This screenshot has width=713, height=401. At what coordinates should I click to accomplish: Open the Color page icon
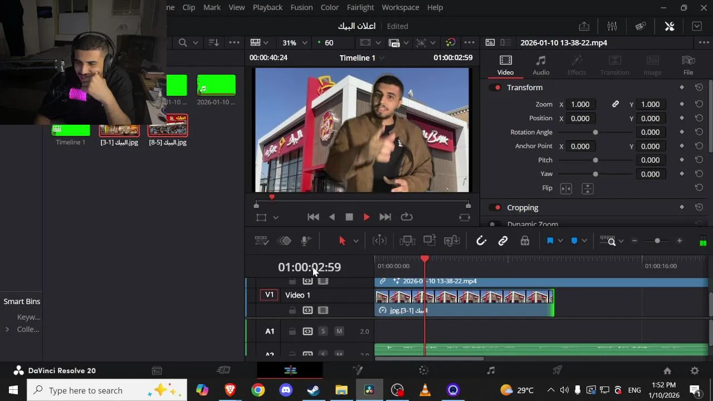[x=424, y=370]
